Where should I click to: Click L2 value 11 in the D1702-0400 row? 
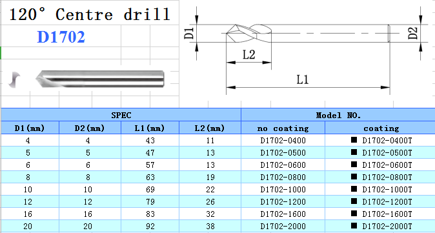coord(210,141)
